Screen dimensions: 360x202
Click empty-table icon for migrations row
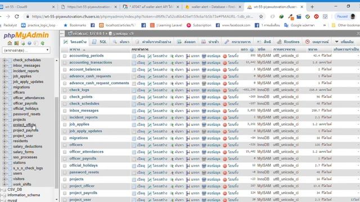204,139
